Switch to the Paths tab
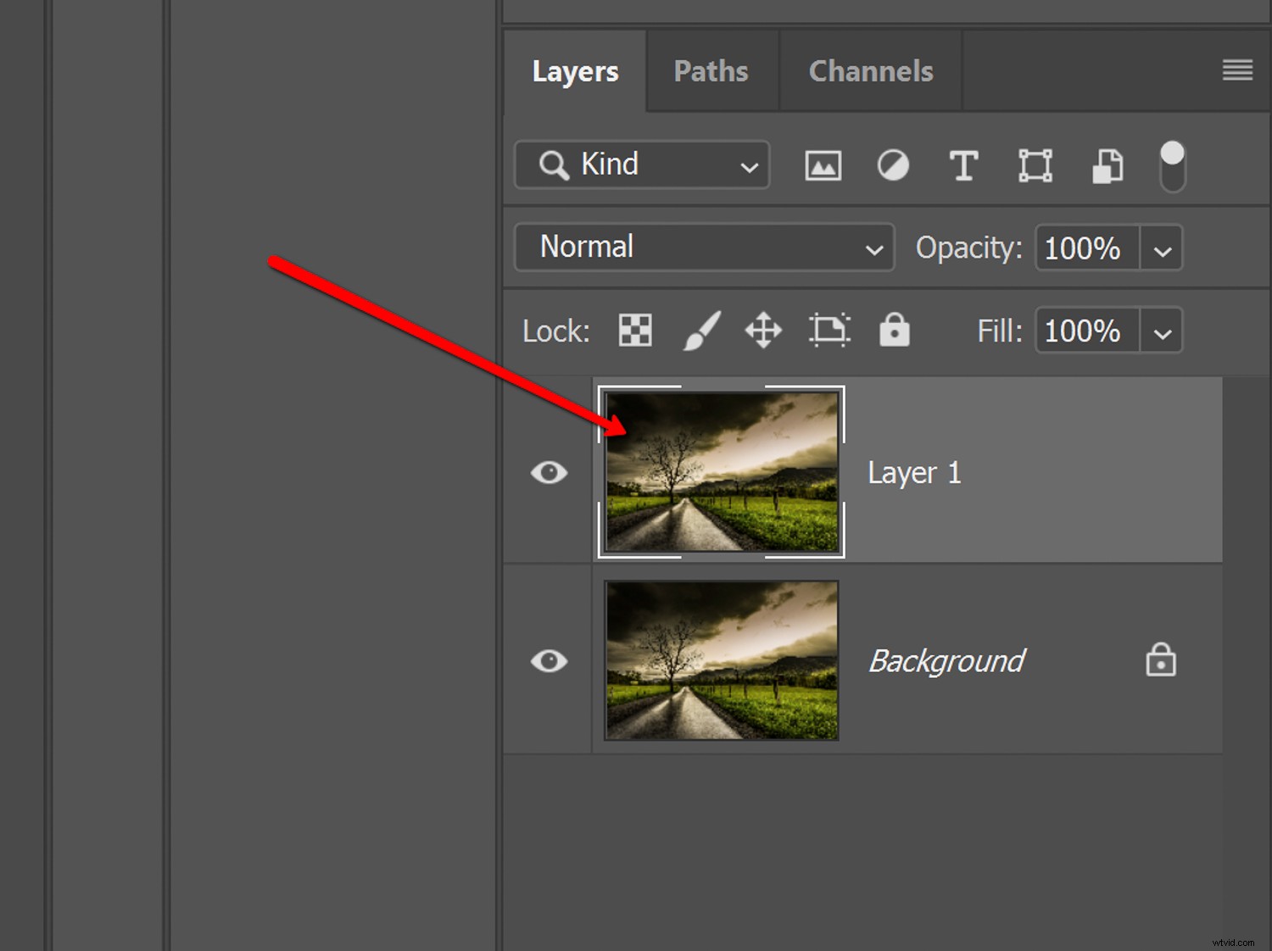The width and height of the screenshot is (1272, 951). [711, 70]
